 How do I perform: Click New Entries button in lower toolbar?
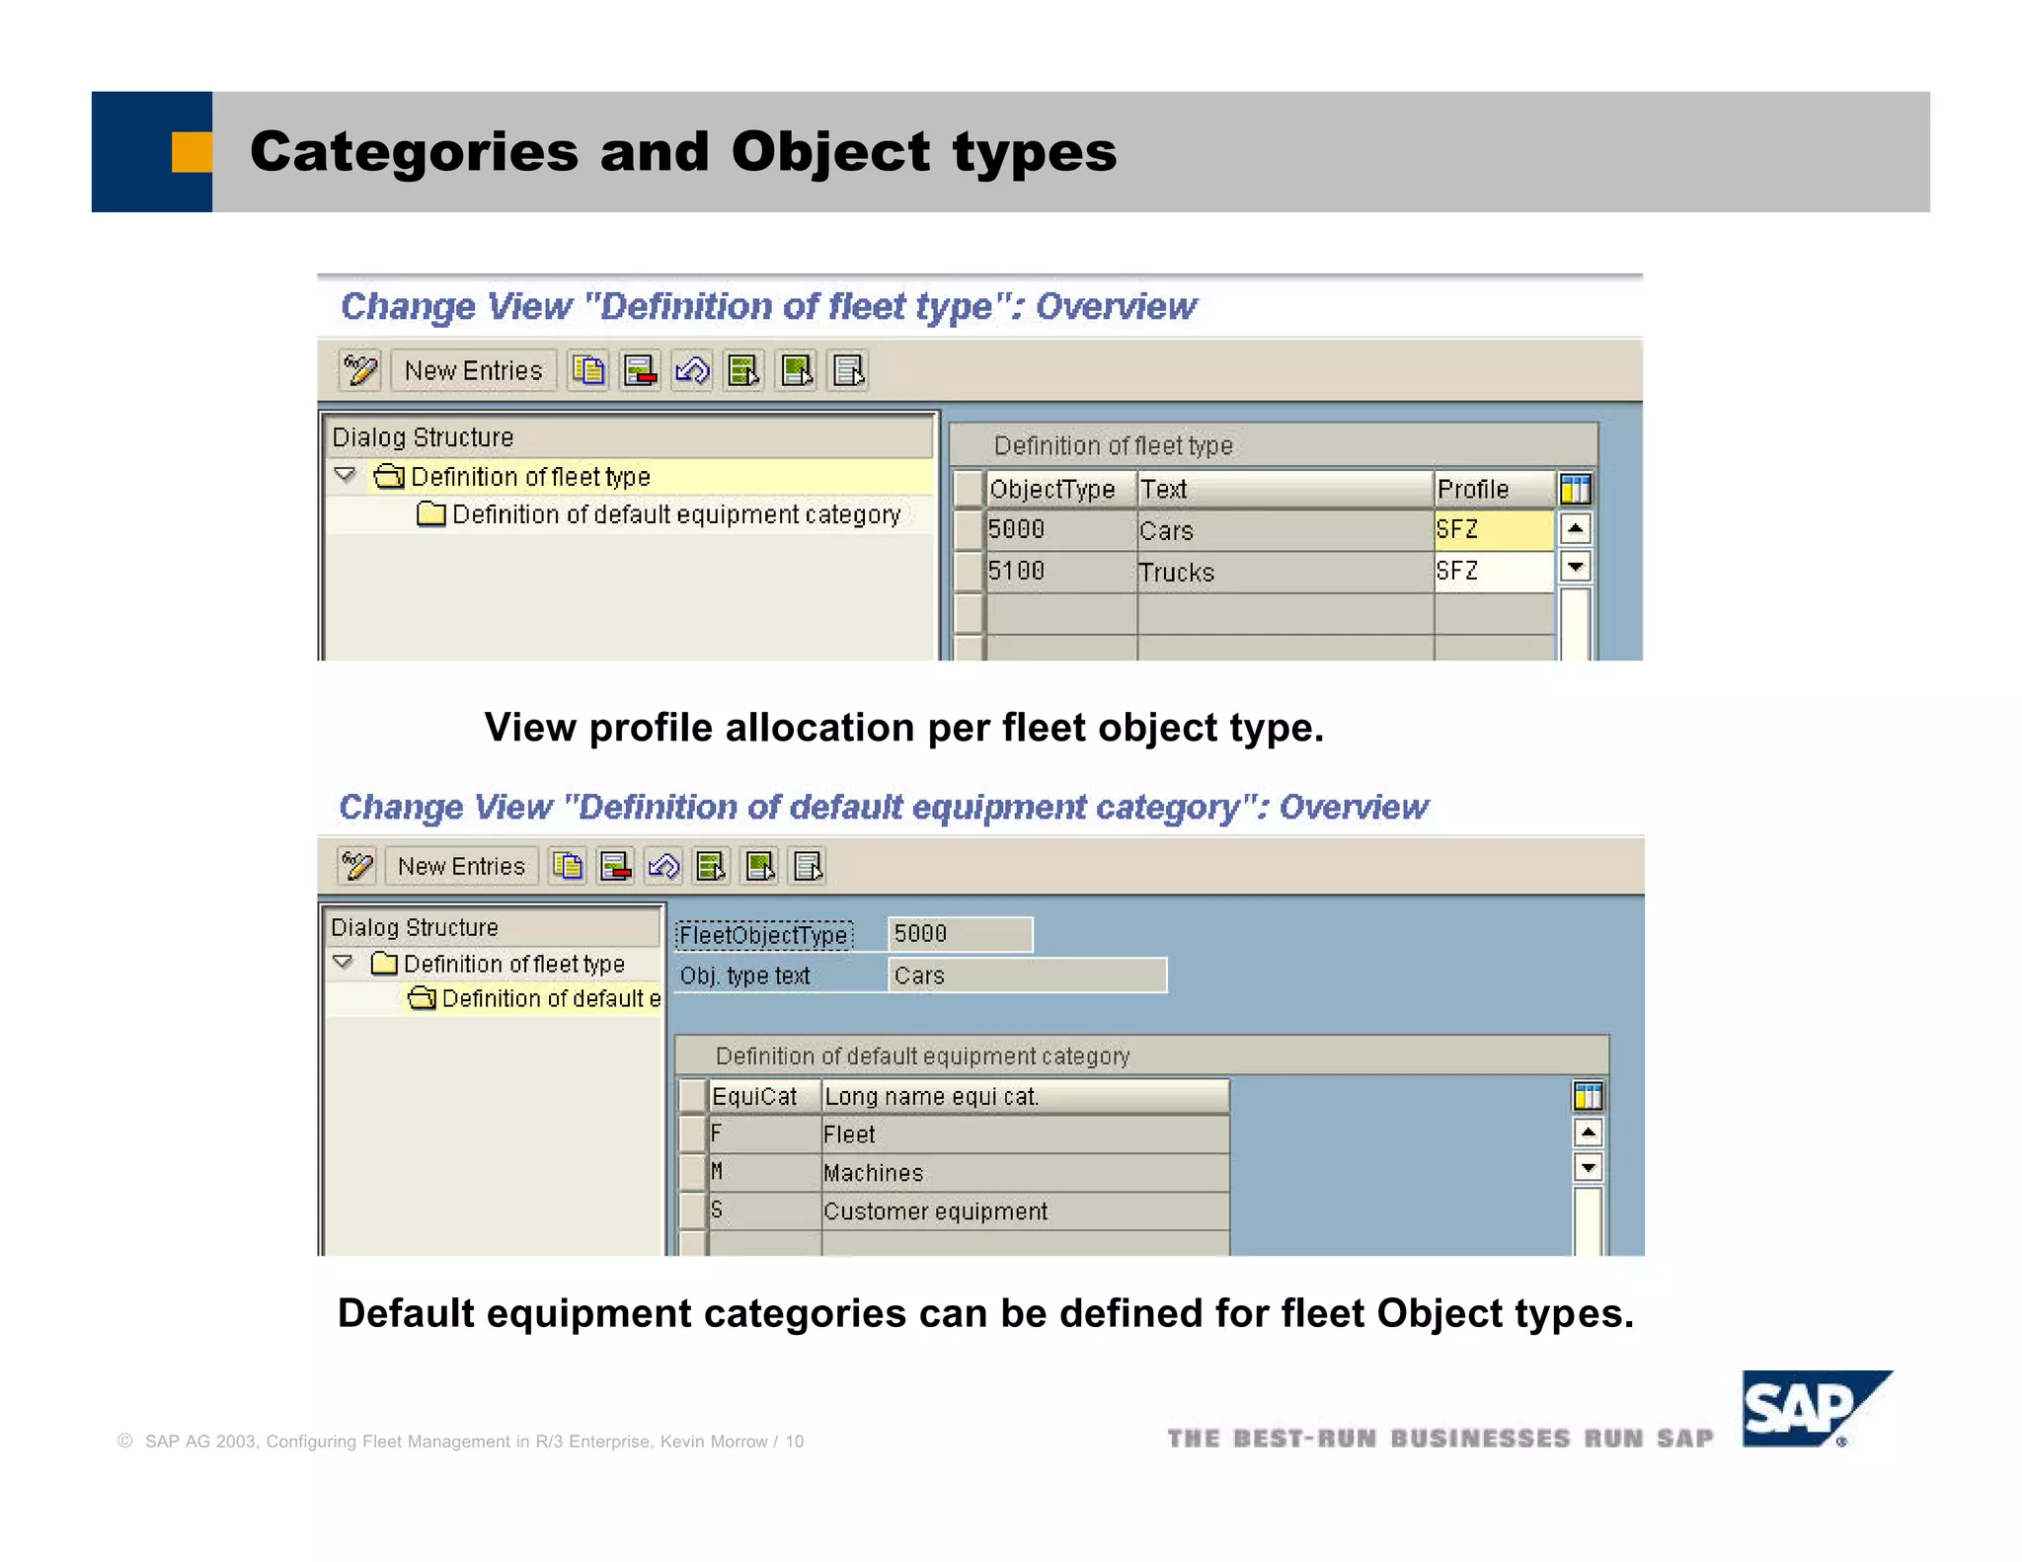coord(461,867)
